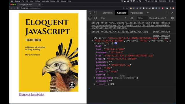Select the hostname: "127.0.0.1" property row
The height and width of the screenshot is (104, 185).
(110, 52)
